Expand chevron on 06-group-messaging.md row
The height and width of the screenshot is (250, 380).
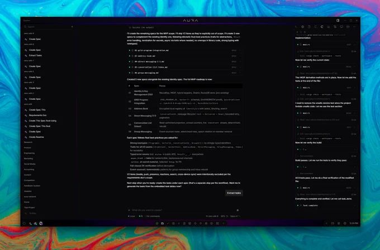(240, 73)
